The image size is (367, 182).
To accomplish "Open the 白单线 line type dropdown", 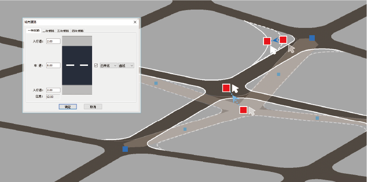I will 109,66.
